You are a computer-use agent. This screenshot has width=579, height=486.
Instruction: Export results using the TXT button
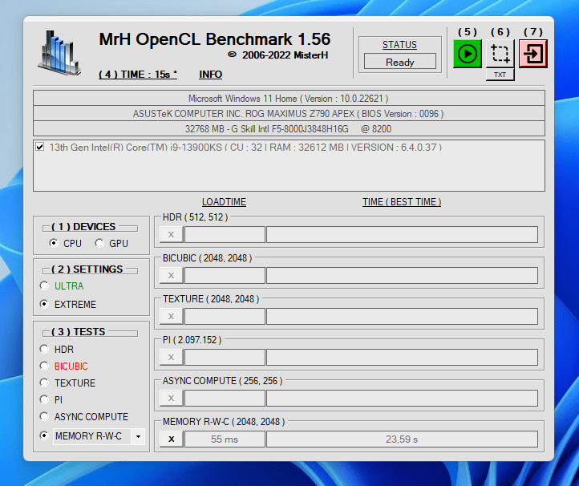click(500, 75)
